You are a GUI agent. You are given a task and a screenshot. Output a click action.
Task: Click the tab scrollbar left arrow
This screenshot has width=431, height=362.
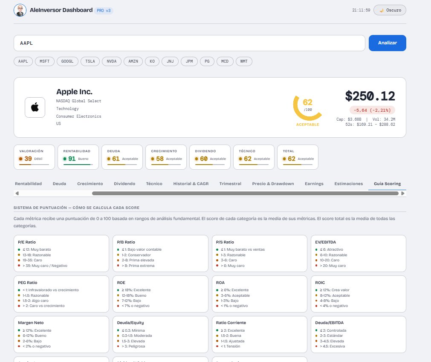17,193
